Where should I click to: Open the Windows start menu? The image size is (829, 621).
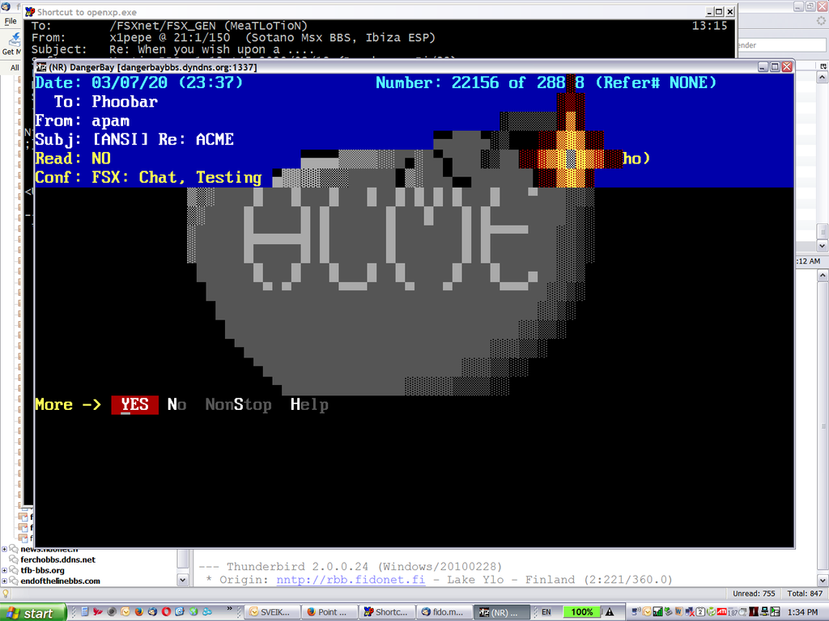32,613
